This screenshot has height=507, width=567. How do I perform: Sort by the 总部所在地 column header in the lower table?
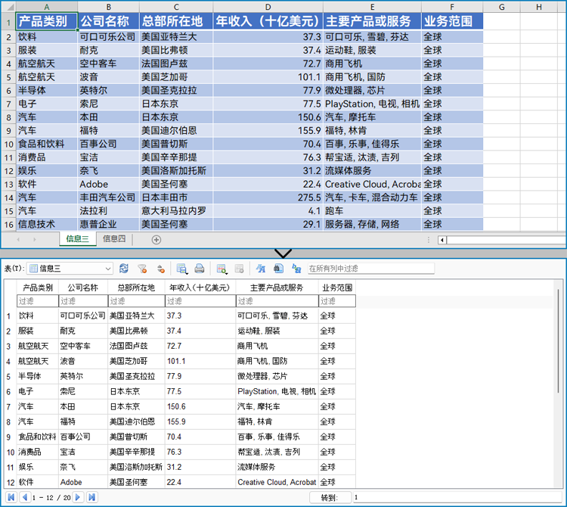[x=136, y=288]
